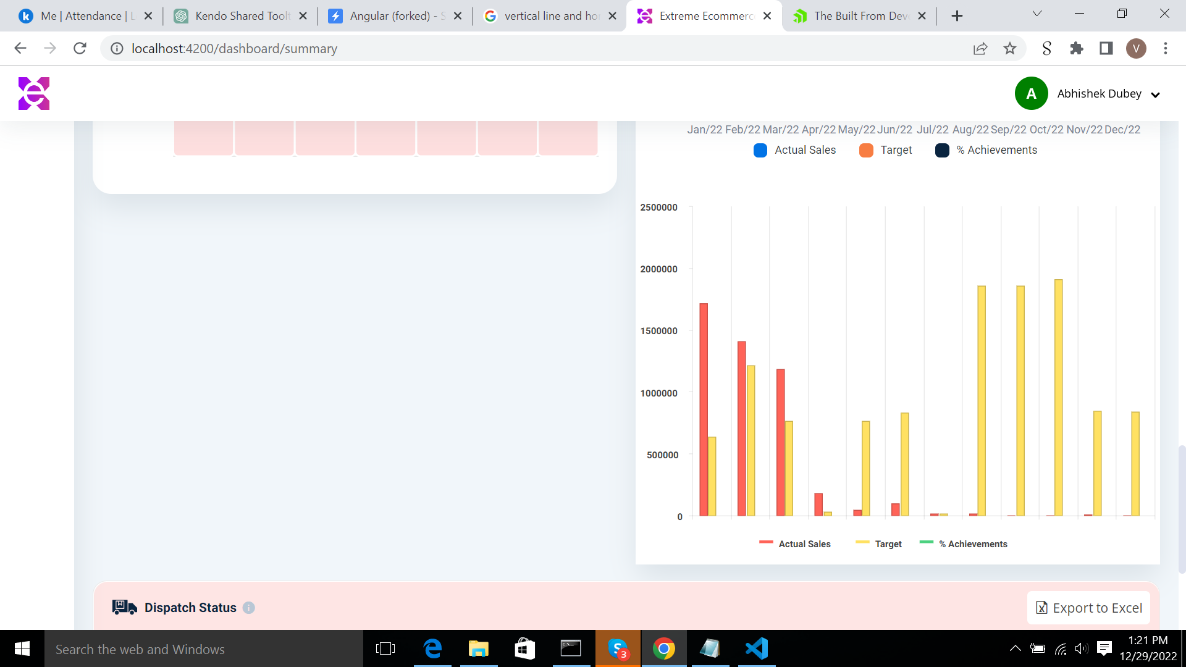Open Visual Studio Code from taskbar
This screenshot has height=667, width=1186.
point(757,648)
